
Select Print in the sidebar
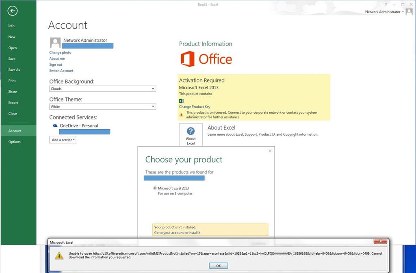[x=12, y=81]
